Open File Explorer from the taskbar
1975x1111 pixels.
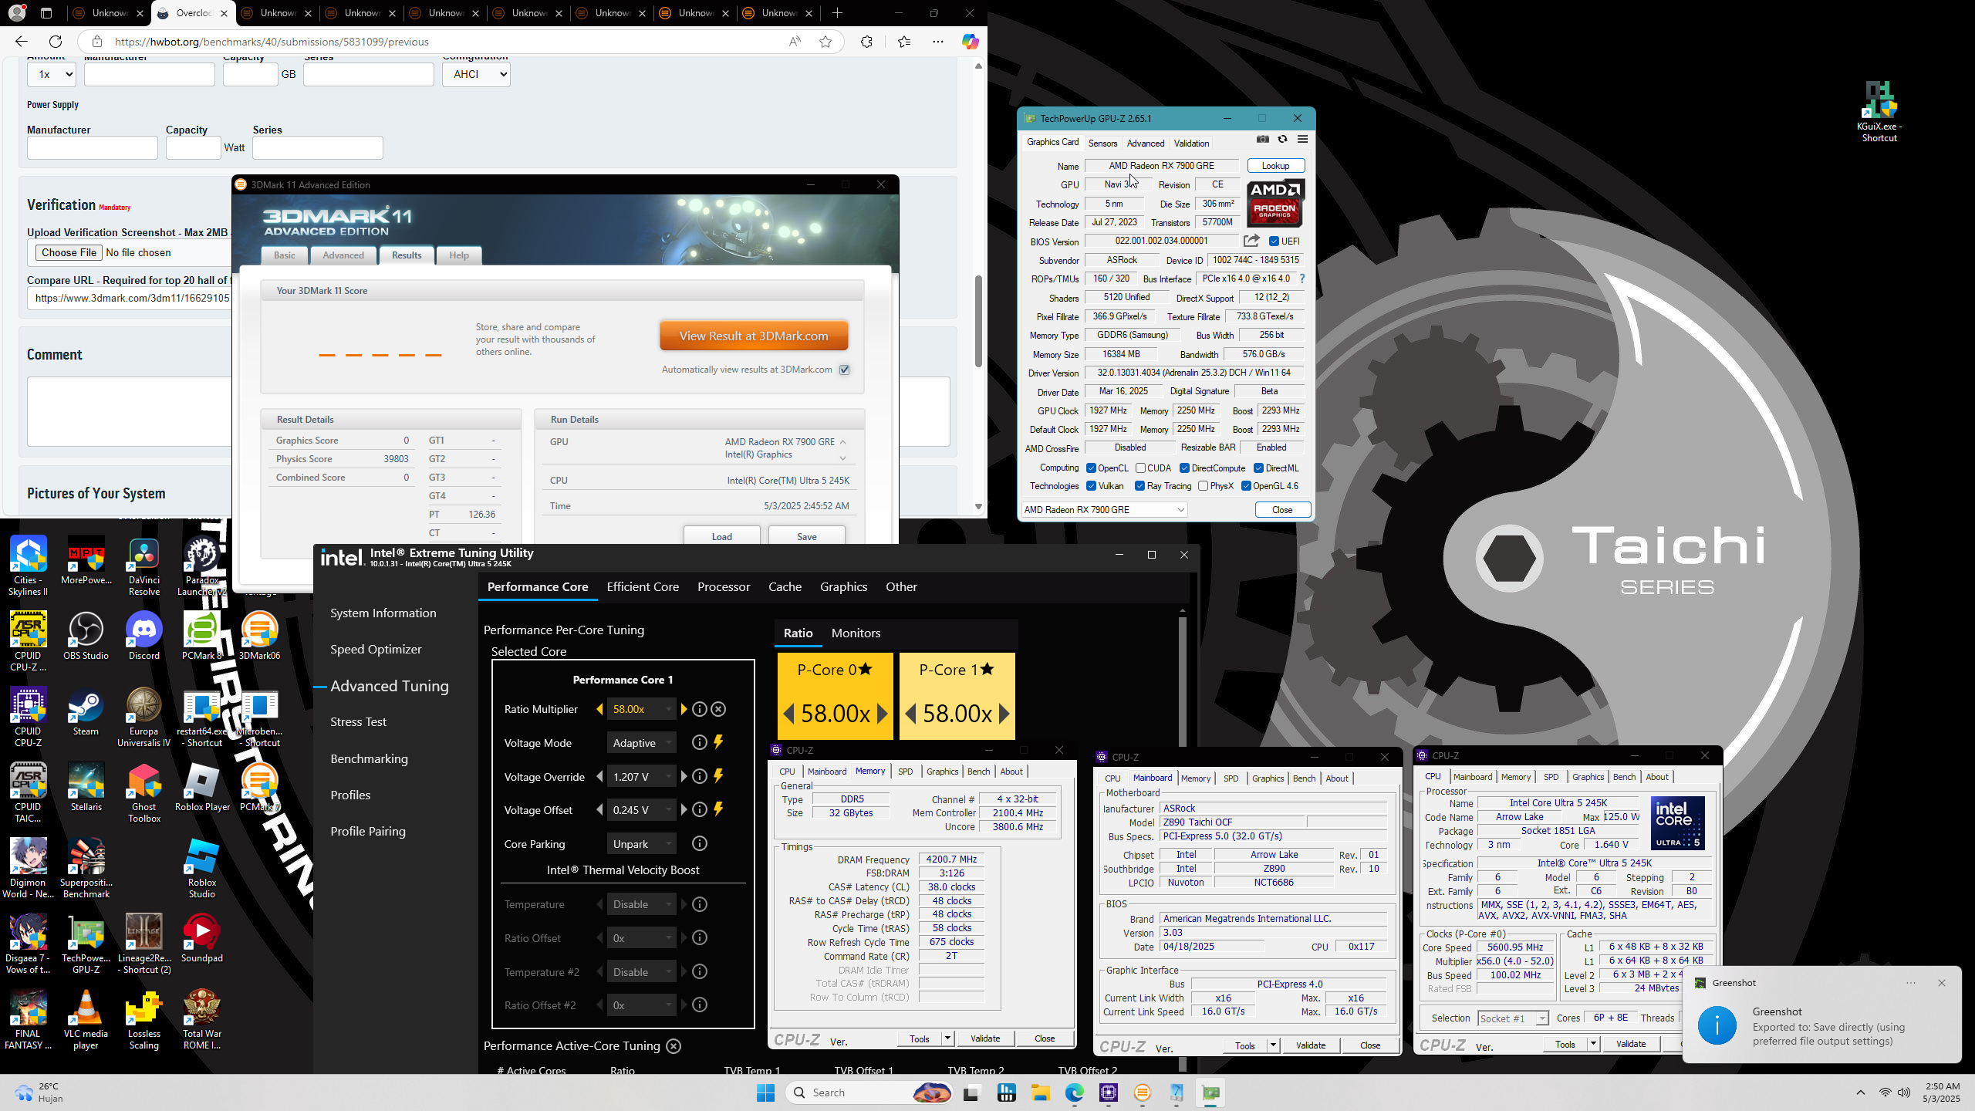(x=1041, y=1092)
